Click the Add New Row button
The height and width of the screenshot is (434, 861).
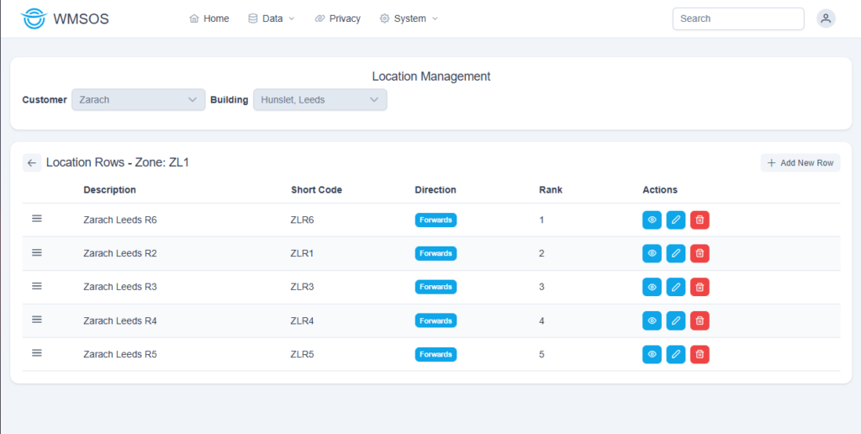pyautogui.click(x=800, y=163)
